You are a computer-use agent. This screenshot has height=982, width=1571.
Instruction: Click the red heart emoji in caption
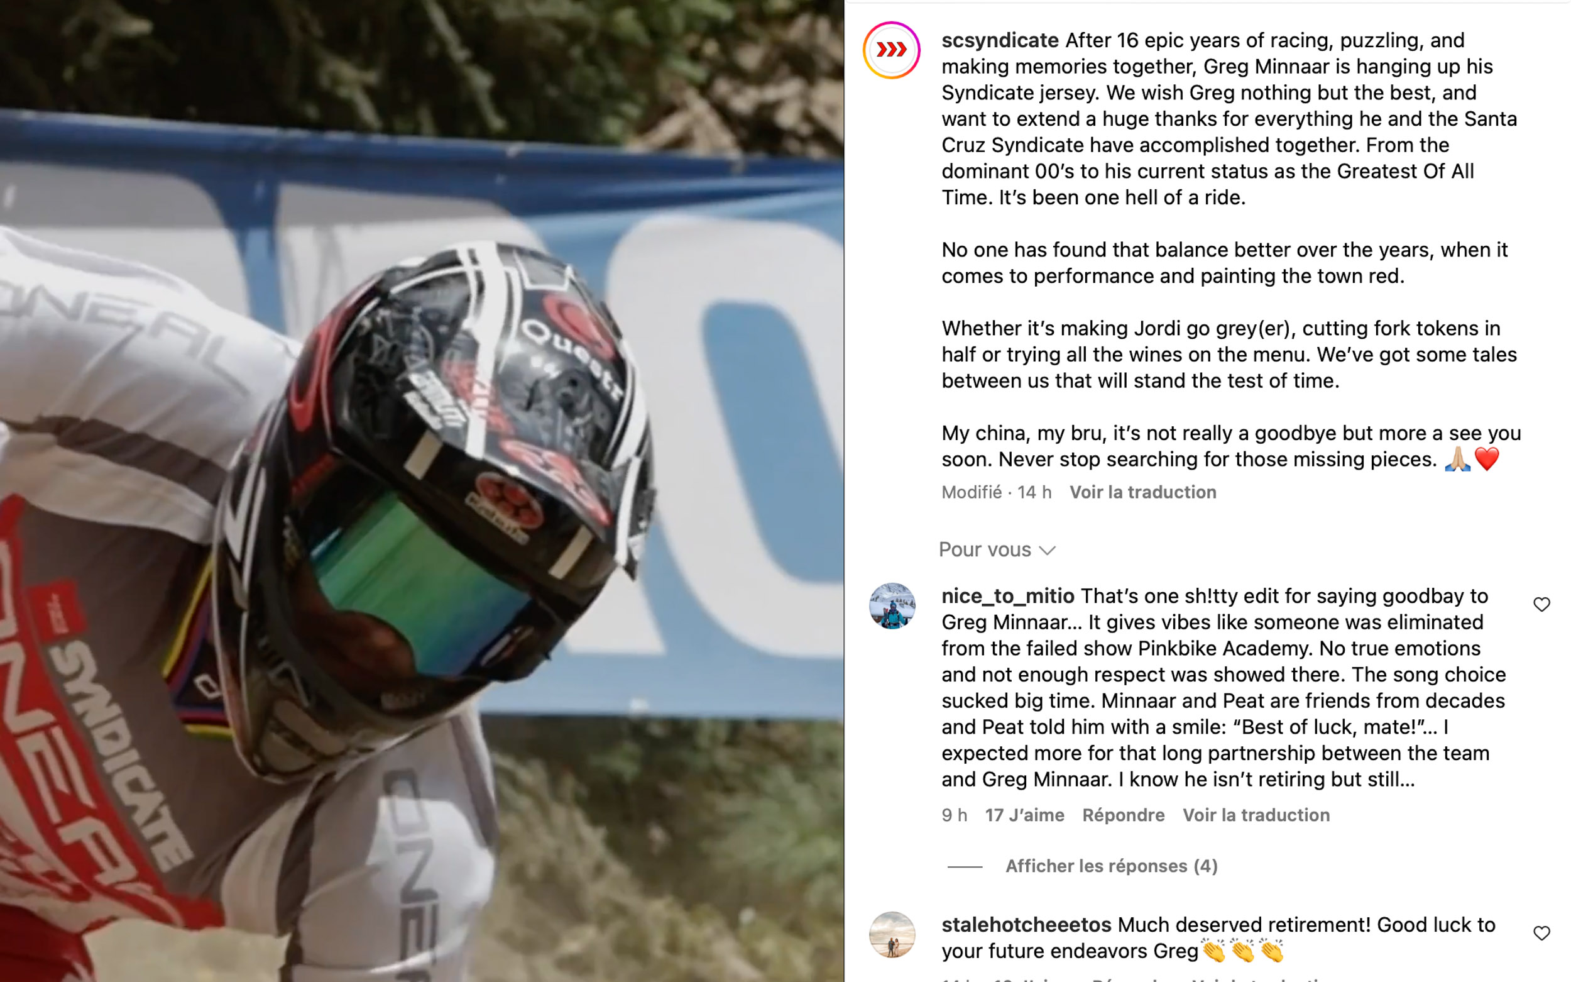pyautogui.click(x=1487, y=459)
